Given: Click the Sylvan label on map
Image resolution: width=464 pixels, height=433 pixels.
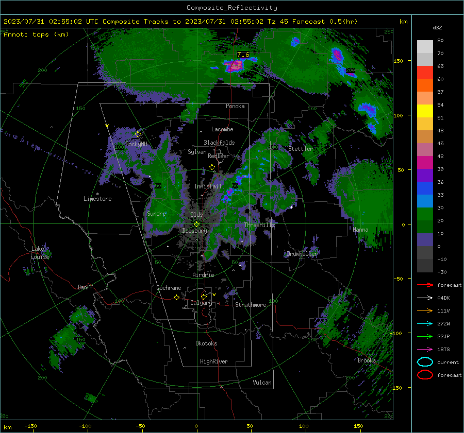Looking at the screenshot, I should coord(197,152).
